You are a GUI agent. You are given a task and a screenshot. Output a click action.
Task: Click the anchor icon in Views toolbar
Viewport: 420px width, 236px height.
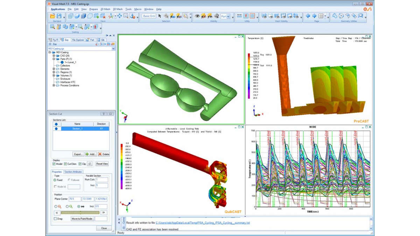tap(133, 16)
